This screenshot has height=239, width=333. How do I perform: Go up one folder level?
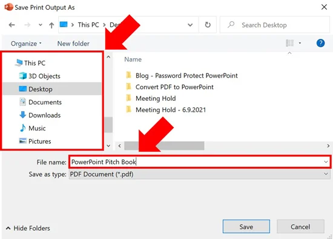(x=51, y=25)
